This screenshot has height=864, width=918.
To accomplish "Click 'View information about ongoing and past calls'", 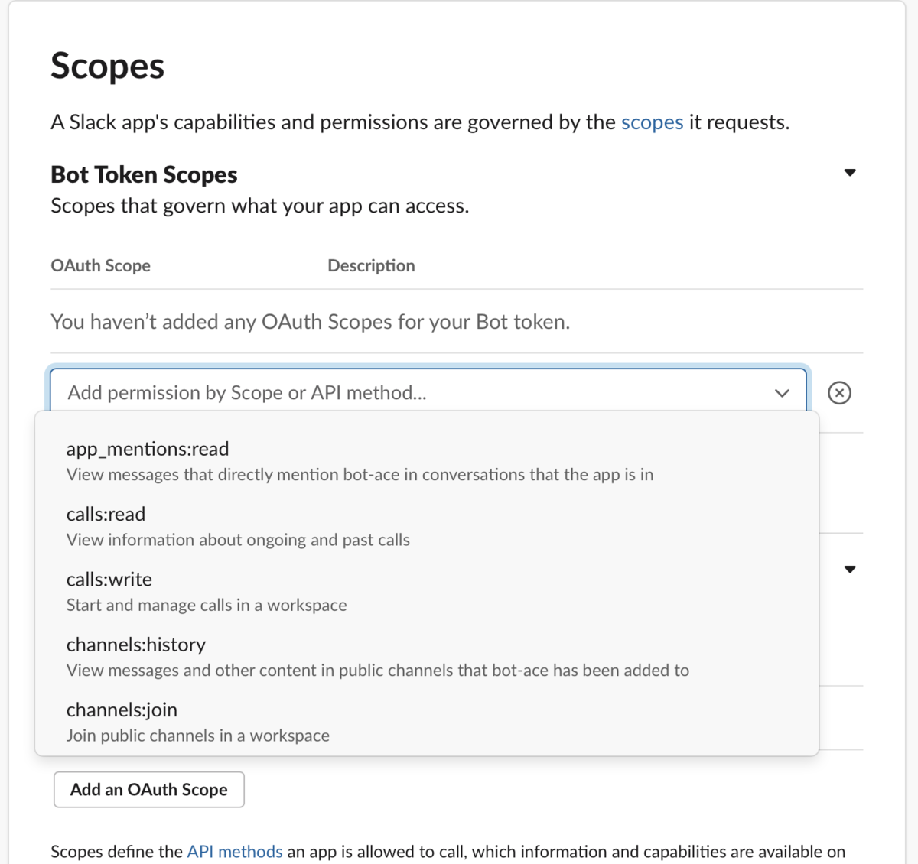I will tap(238, 540).
